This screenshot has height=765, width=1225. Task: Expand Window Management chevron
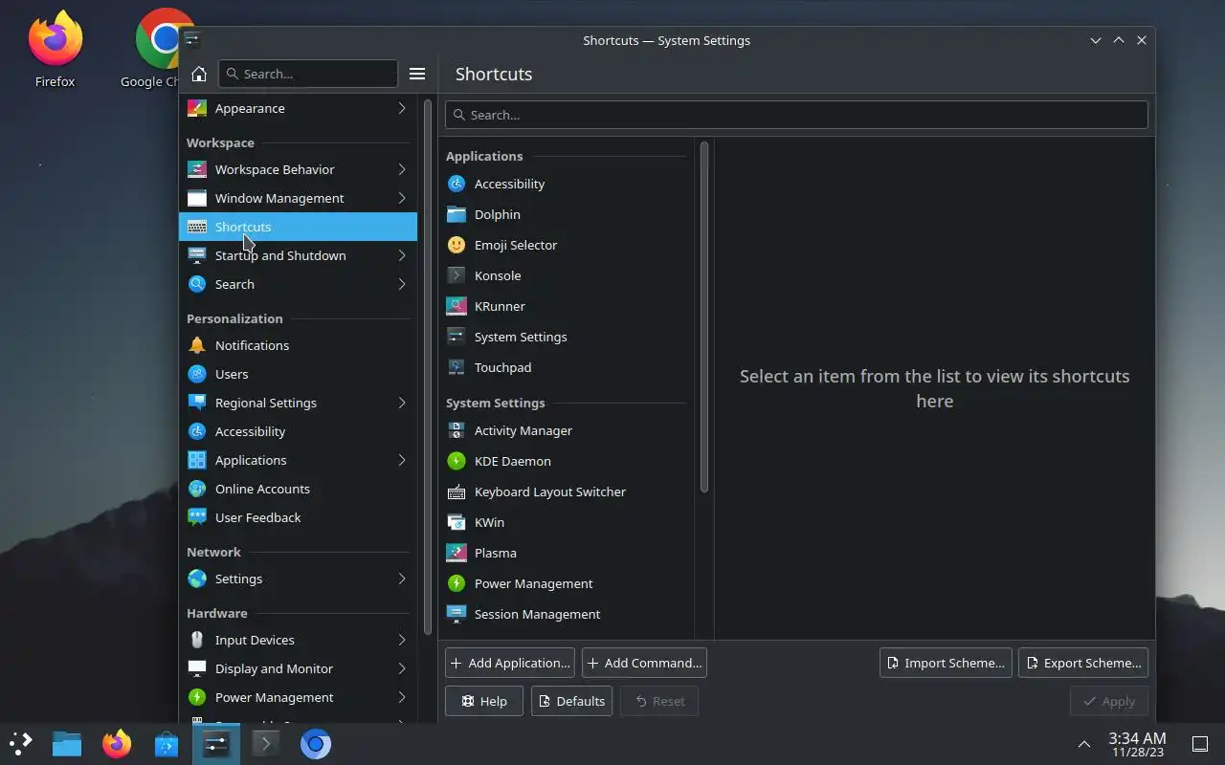tap(402, 198)
